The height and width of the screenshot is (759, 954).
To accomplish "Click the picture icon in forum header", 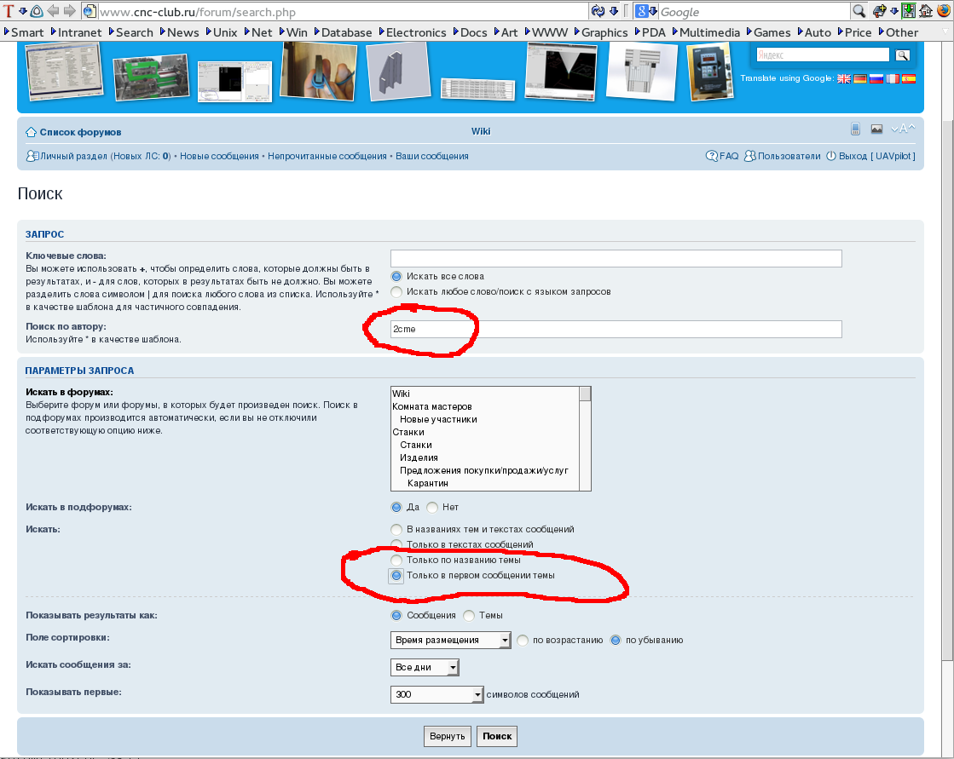I will pyautogui.click(x=876, y=129).
